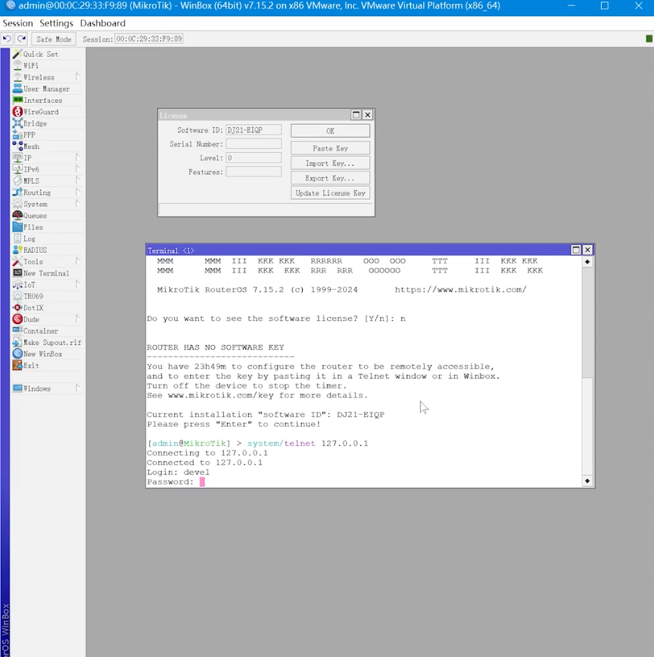The height and width of the screenshot is (657, 654).
Task: Expand the Wireless submenu arrow
Action: tap(78, 76)
